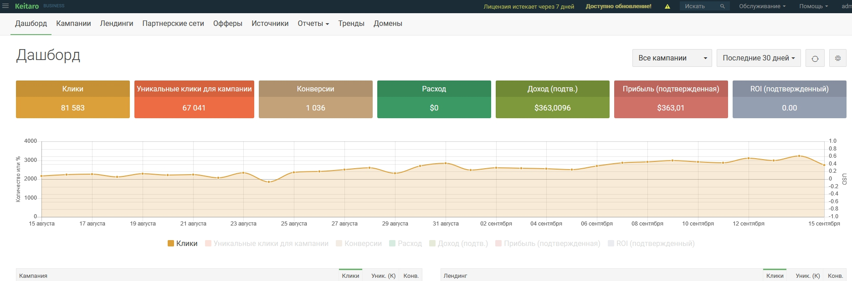The image size is (852, 281).
Task: Click the Прибыль value $363,01
Action: [x=671, y=108]
